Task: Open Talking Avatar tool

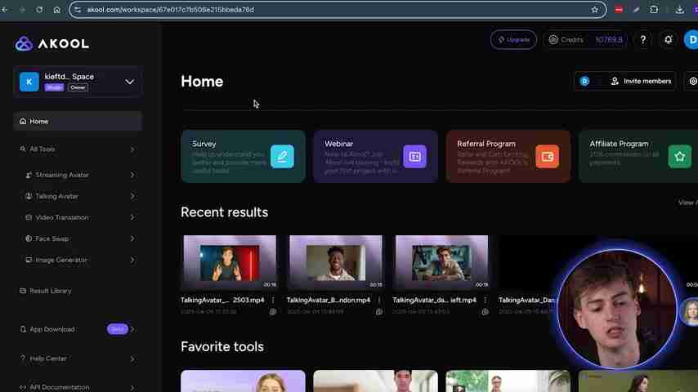Action: pos(56,196)
